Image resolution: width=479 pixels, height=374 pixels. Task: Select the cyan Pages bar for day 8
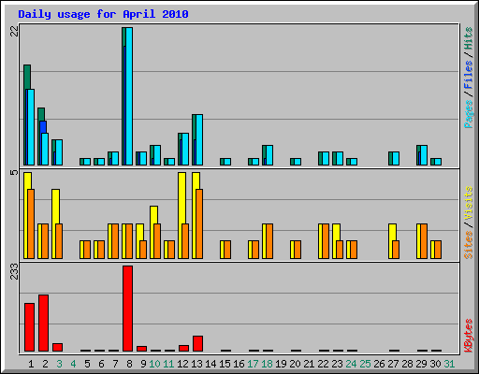(129, 96)
